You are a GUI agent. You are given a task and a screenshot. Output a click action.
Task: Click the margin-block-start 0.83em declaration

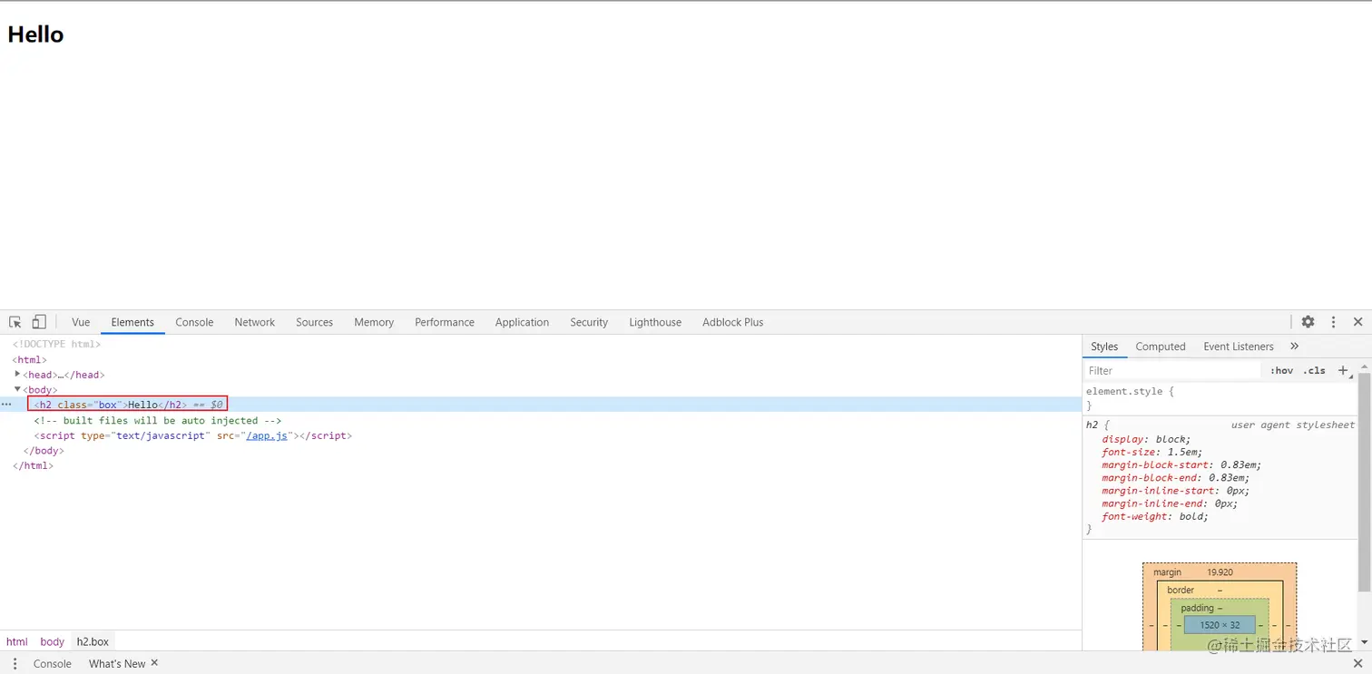click(1181, 464)
